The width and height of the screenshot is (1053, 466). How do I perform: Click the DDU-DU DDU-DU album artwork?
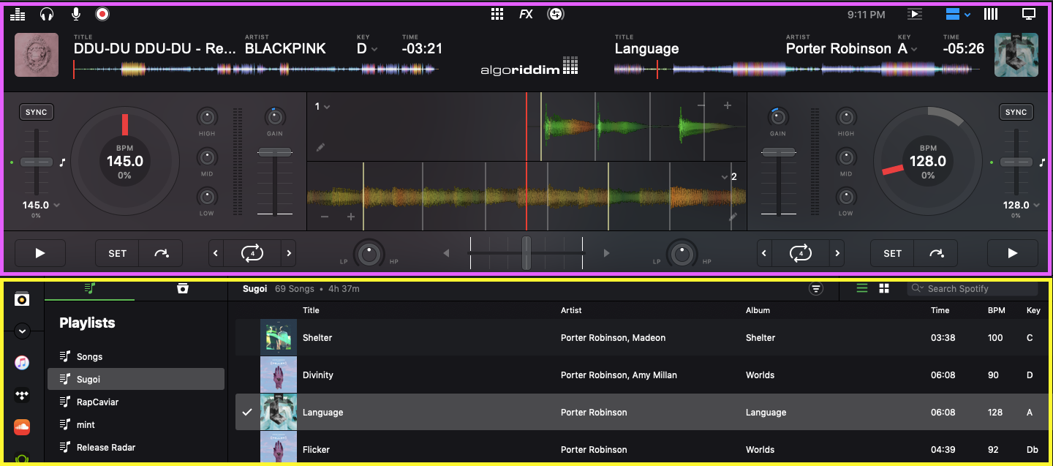click(x=37, y=55)
